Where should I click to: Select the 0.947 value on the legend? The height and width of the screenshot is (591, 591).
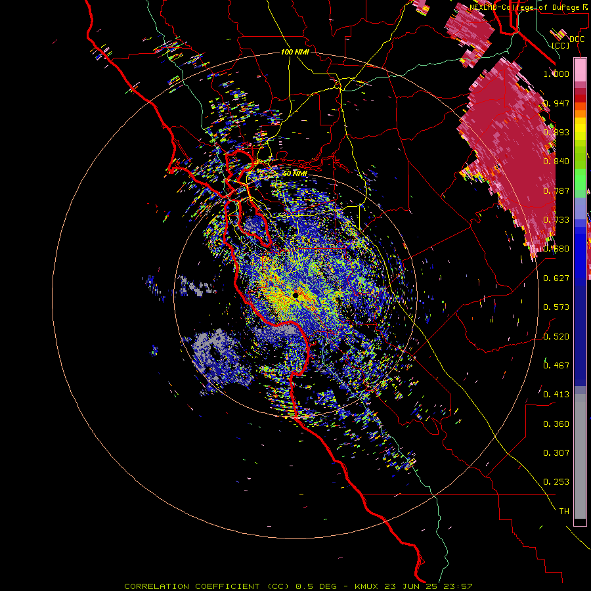click(x=556, y=103)
